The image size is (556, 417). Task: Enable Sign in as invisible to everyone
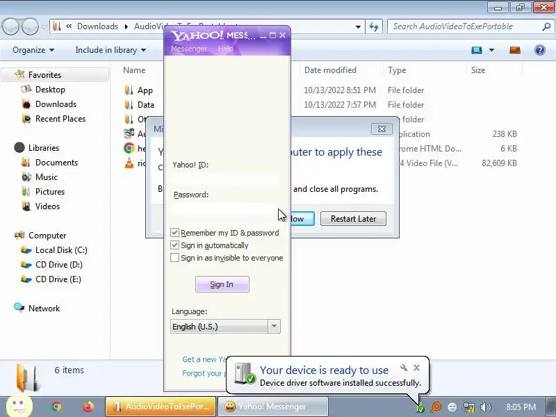(x=174, y=257)
